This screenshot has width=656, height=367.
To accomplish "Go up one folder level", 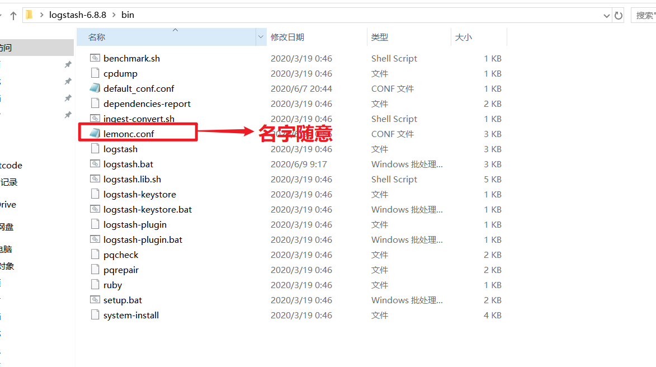I will coord(13,16).
